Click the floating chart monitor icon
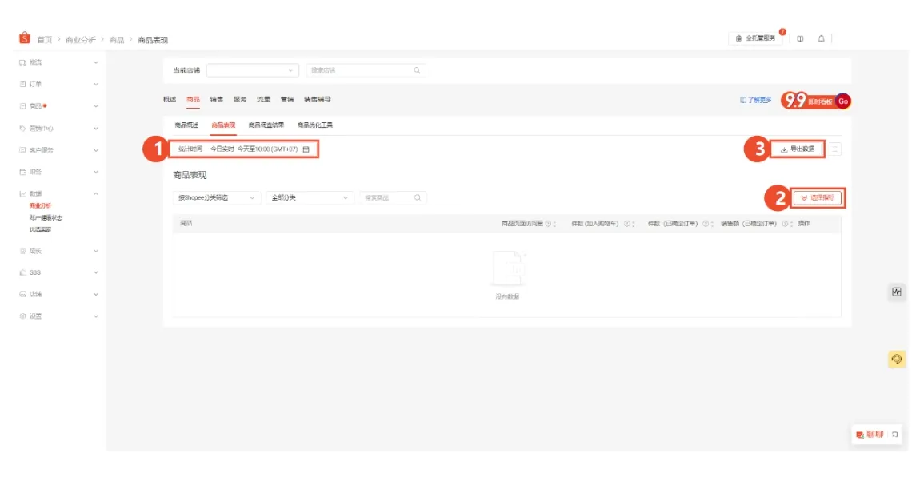The width and height of the screenshot is (920, 477). point(897,292)
